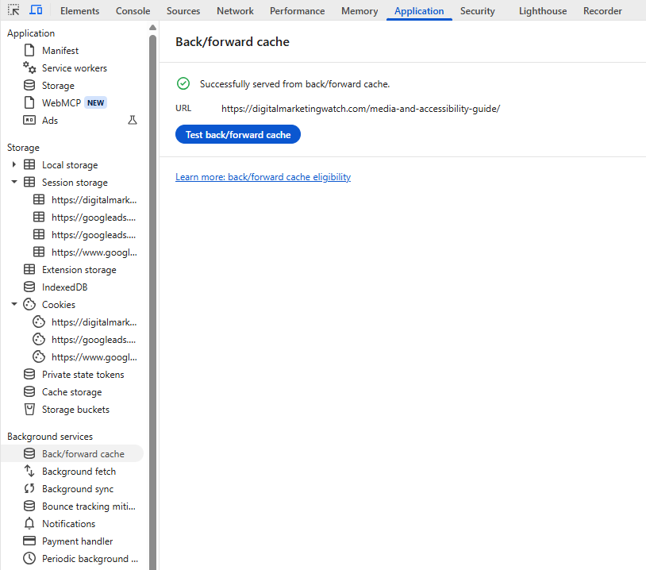Click the Notifications label
Screen dimensions: 646x570
[68, 523]
